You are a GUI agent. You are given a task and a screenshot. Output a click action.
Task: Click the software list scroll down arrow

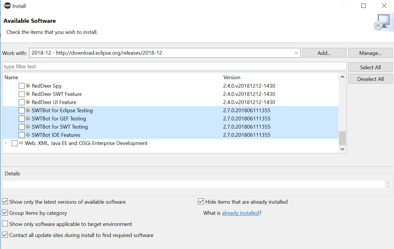pyautogui.click(x=342, y=149)
